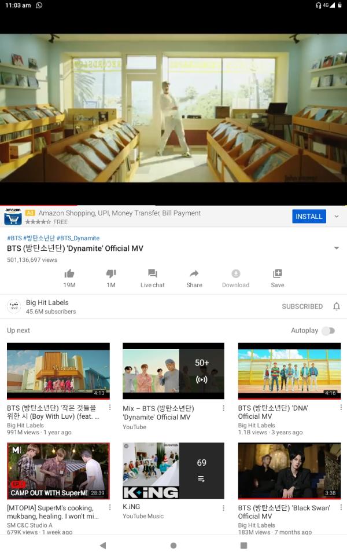Expand the video description arrow

click(337, 248)
